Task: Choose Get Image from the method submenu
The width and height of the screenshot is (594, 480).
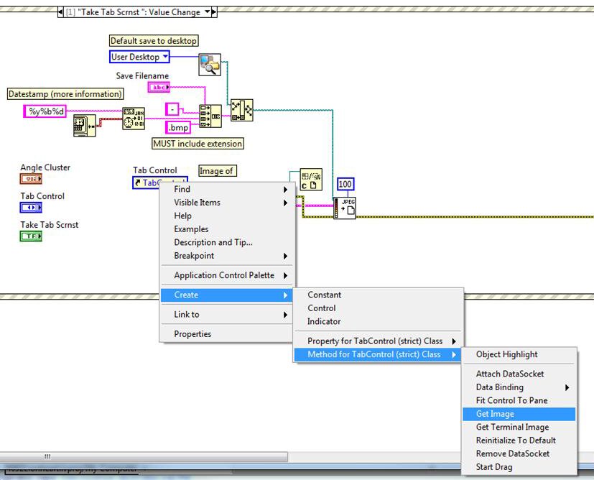Action: (x=495, y=414)
